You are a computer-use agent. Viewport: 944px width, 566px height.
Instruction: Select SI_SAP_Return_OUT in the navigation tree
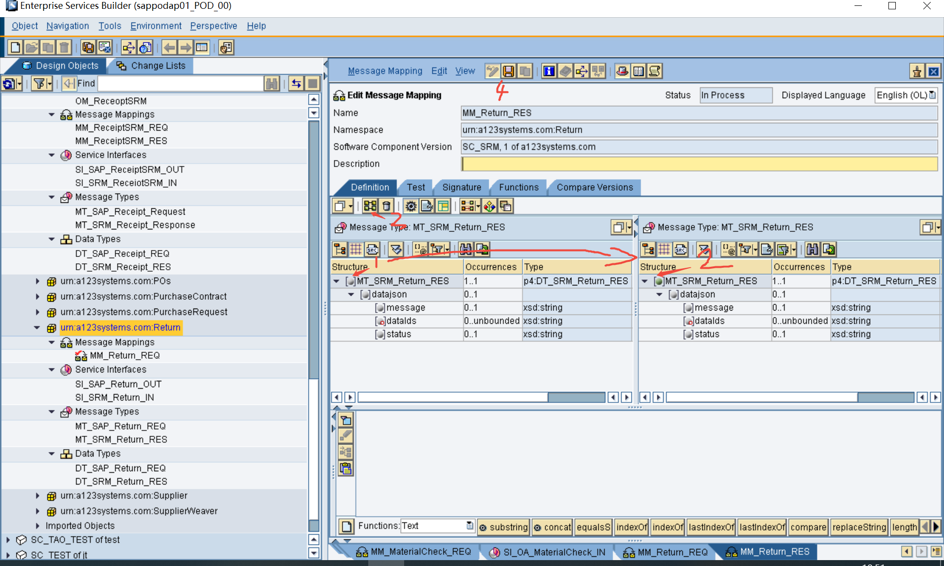(118, 384)
